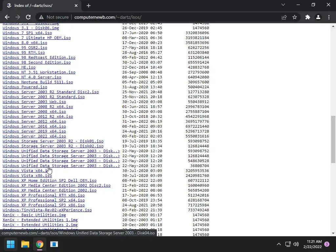Click the Windows 95 RTM.iso link
The image size is (336, 252).
point(24,52)
